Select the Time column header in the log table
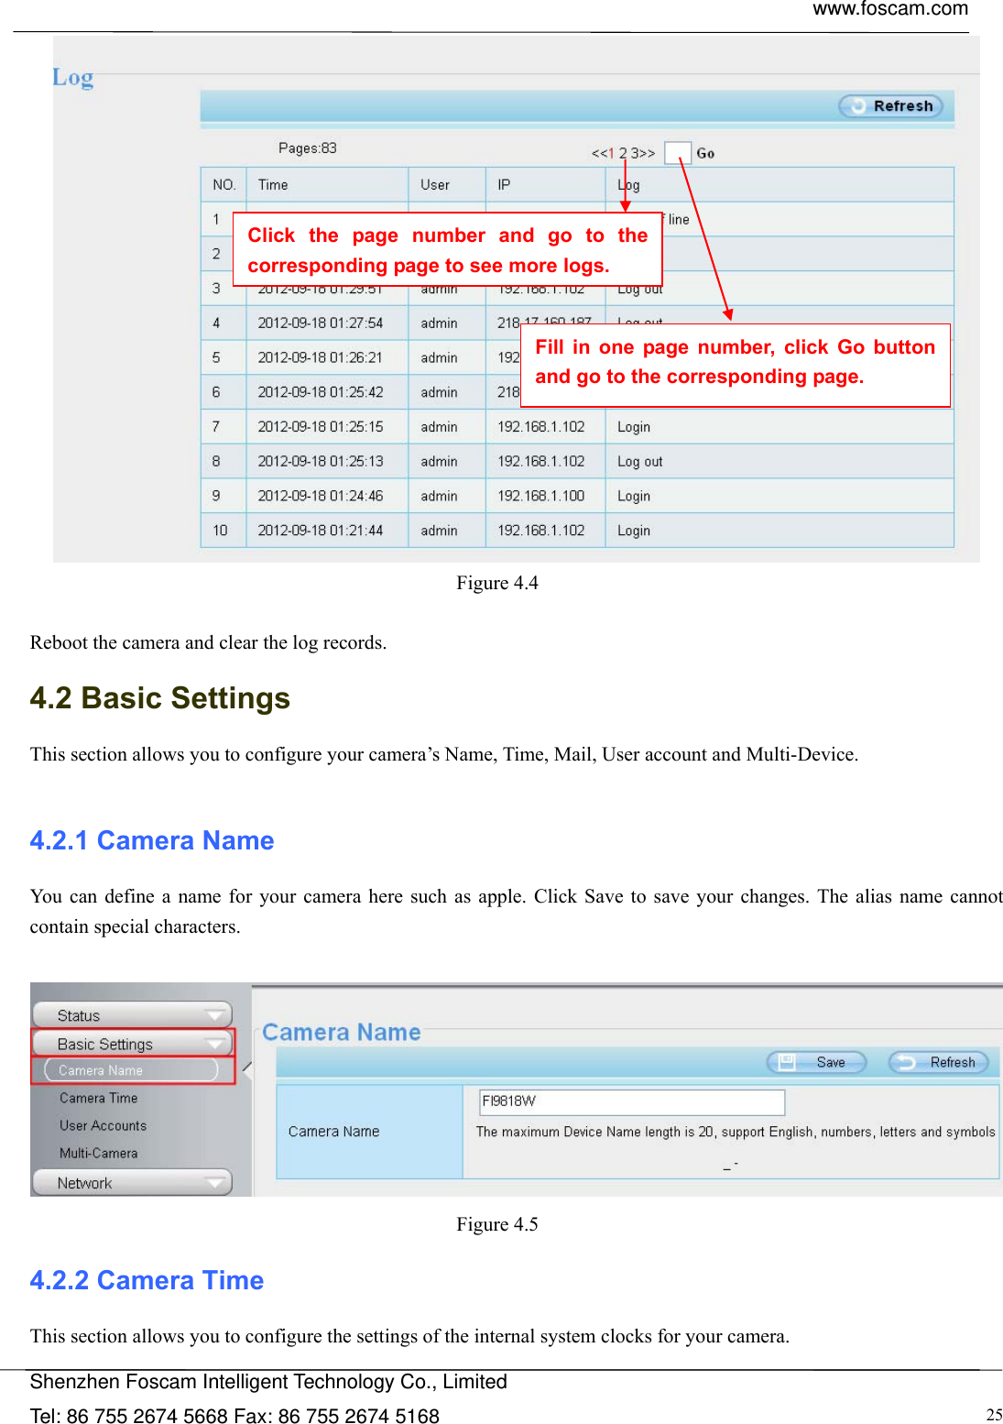Image resolution: width=1003 pixels, height=1424 pixels. tap(273, 184)
